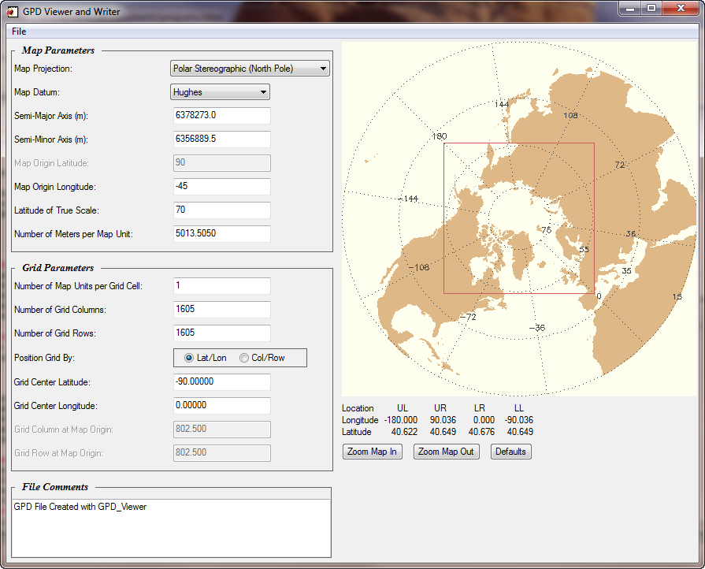This screenshot has width=705, height=569.
Task: Maximize the GPD Viewer window
Action: pyautogui.click(x=651, y=9)
